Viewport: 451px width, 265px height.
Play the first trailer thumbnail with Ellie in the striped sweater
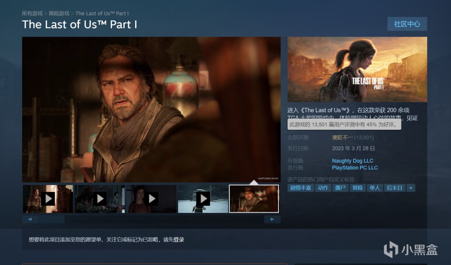click(x=48, y=199)
